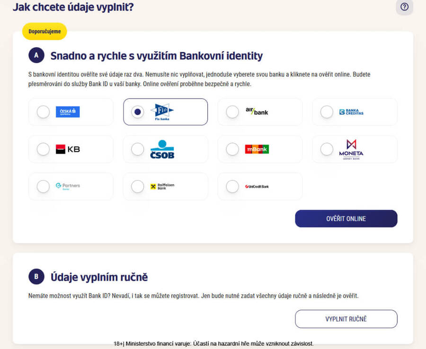The height and width of the screenshot is (349, 426).
Task: Click the circle B next to Údaje vyplním ručně
Action: (x=36, y=277)
